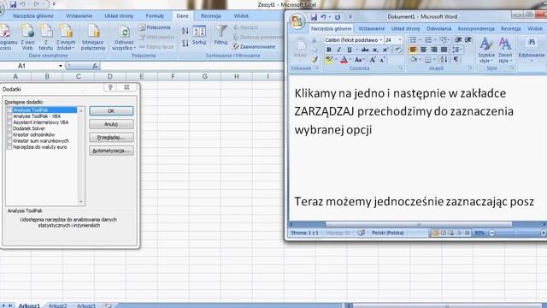Align text right in Word
This screenshot has height=308, width=547.
coord(433,50)
